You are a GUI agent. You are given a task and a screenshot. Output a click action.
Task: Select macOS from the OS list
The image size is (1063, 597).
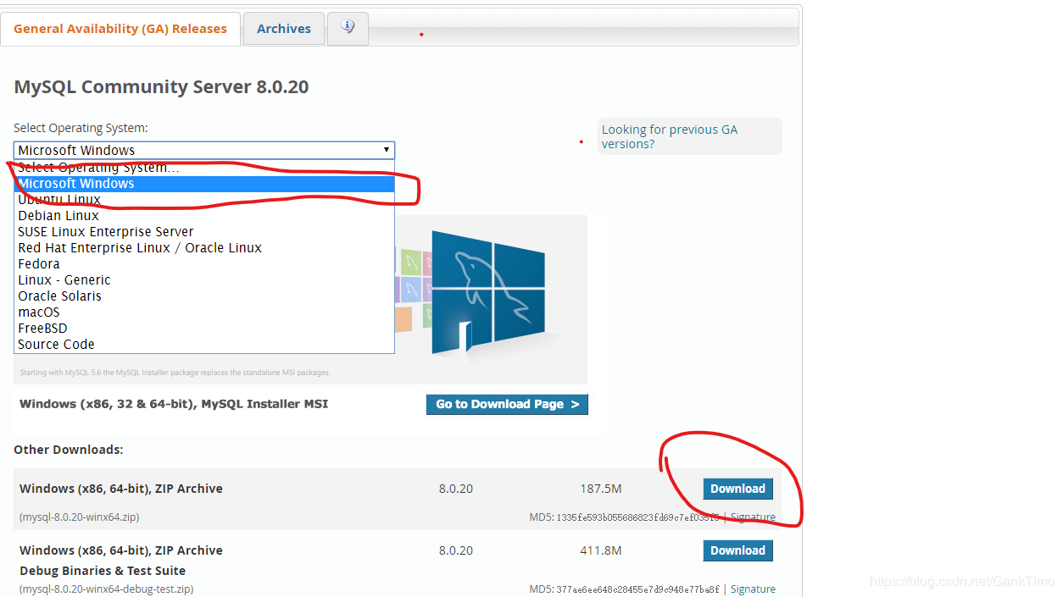(204, 312)
